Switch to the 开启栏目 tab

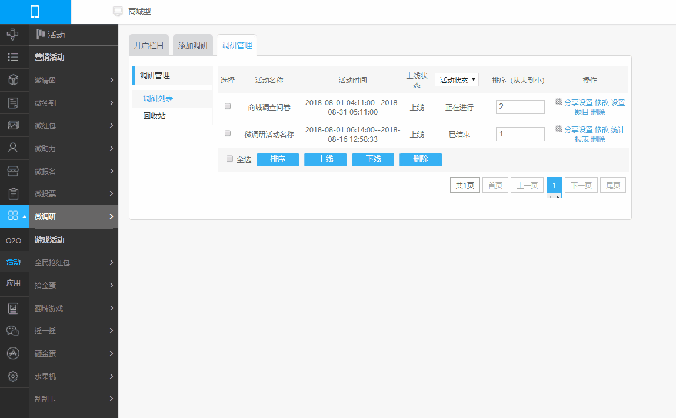click(x=149, y=45)
